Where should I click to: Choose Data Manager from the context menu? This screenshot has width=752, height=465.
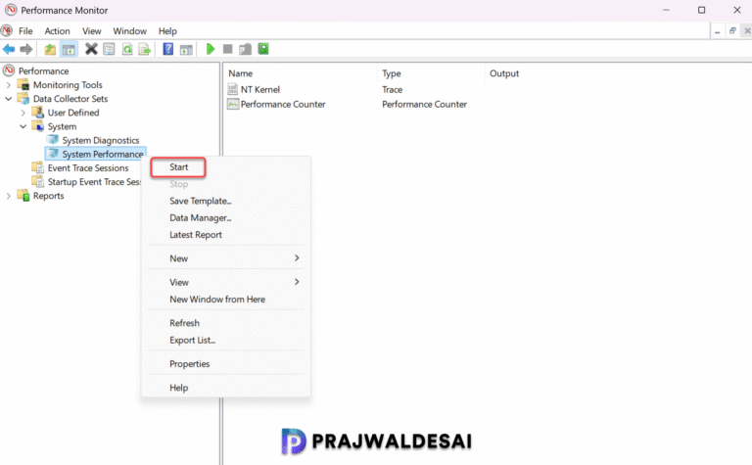[200, 217]
